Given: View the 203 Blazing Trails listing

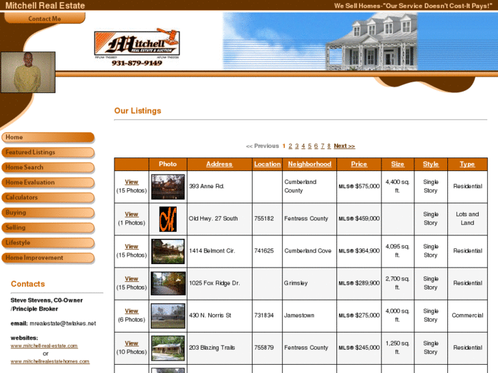Looking at the screenshot, I should [132, 344].
